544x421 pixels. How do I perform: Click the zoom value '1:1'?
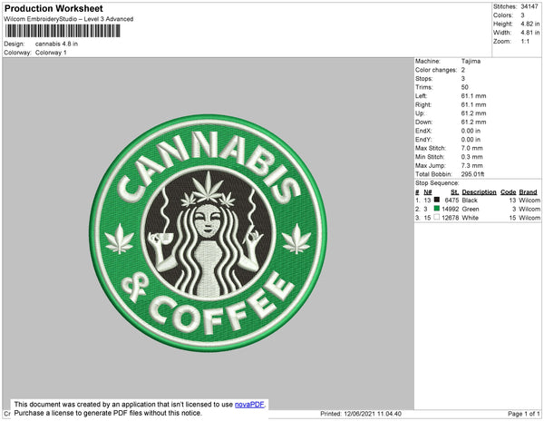(525, 42)
